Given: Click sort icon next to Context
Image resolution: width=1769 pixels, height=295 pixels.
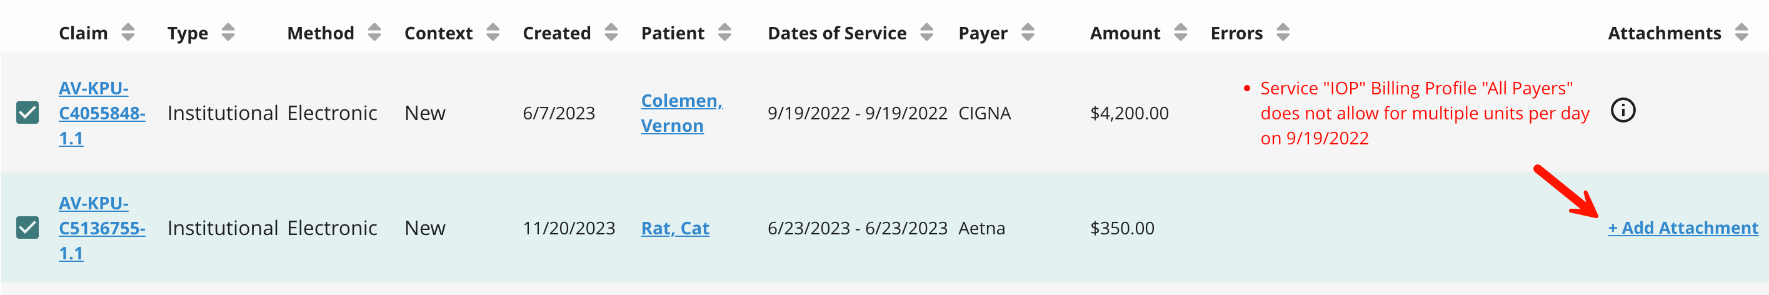Looking at the screenshot, I should [493, 32].
